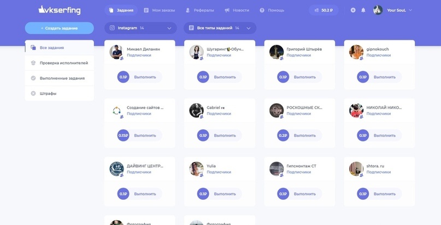Click the Проверка исполнителей sidebar icon
Image resolution: width=441 pixels, height=225 pixels.
point(33,63)
